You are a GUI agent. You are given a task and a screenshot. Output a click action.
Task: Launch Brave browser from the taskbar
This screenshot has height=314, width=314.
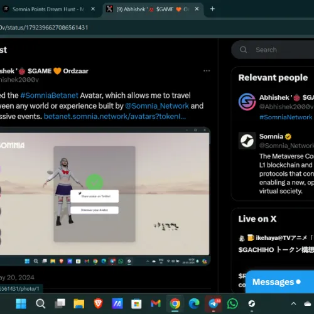(98, 303)
